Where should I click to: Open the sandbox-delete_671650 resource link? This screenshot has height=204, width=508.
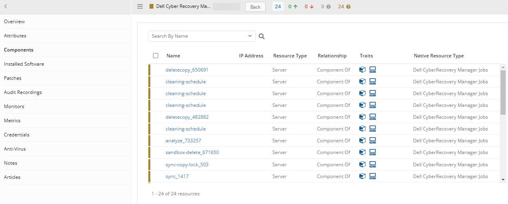pos(192,153)
